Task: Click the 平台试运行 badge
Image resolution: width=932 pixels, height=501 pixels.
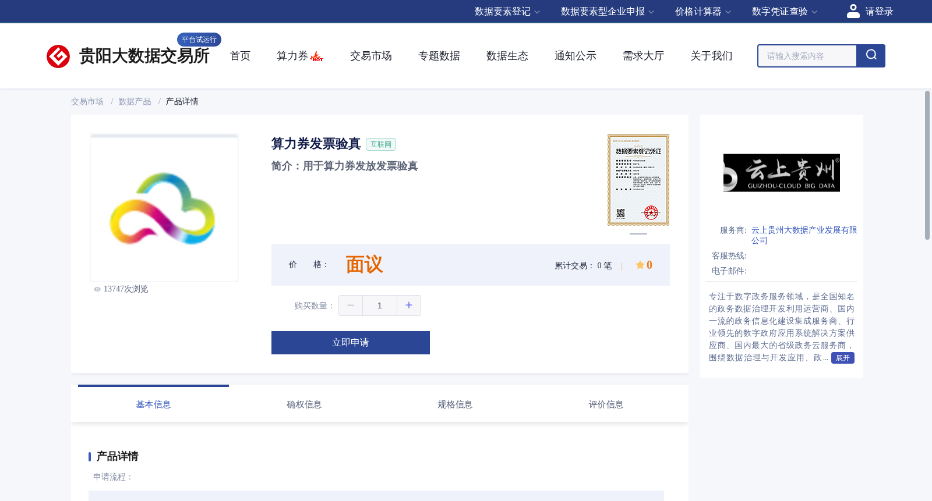Action: pos(199,40)
